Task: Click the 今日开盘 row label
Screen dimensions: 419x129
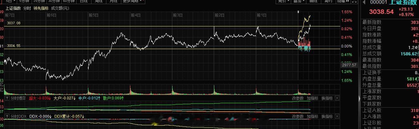Action: point(372,29)
